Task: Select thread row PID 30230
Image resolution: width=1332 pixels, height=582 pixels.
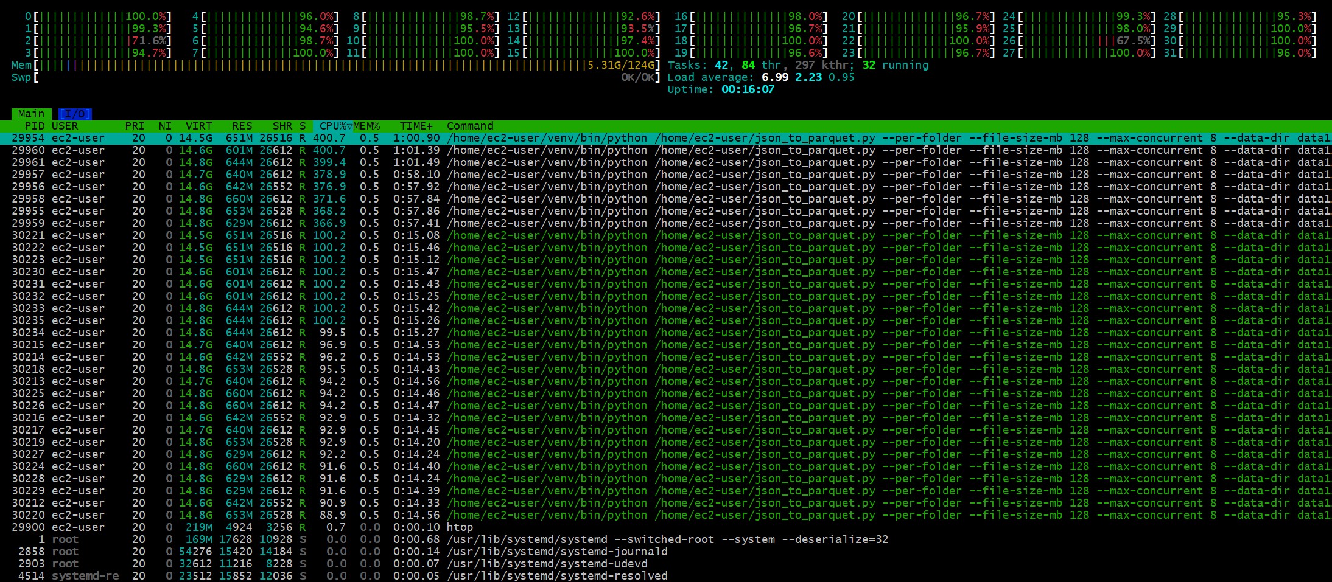Action: [666, 272]
